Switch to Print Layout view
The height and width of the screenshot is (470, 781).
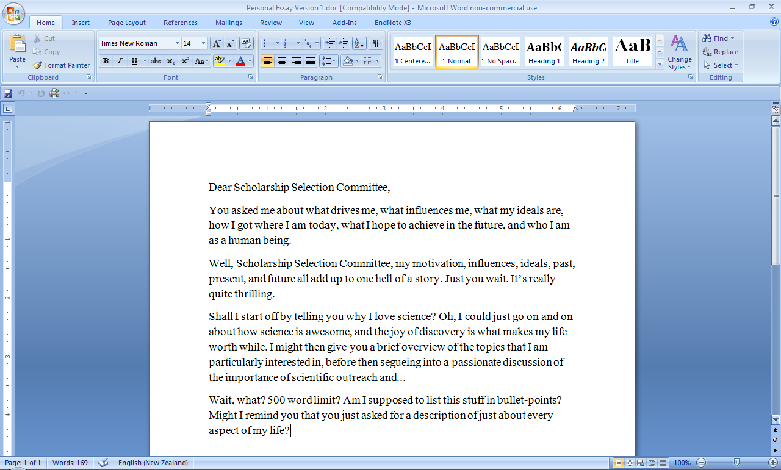click(x=619, y=463)
